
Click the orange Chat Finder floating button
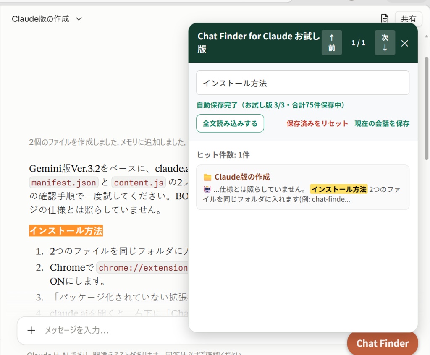click(x=383, y=343)
